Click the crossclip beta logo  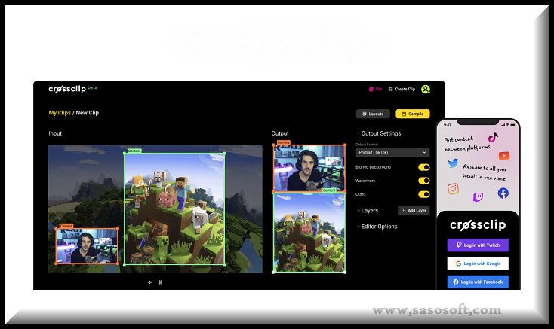(x=72, y=89)
